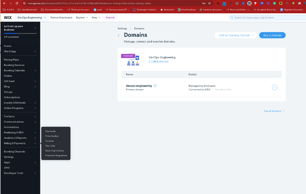Select Invoices in the Billing submenu

pyautogui.click(x=49, y=141)
